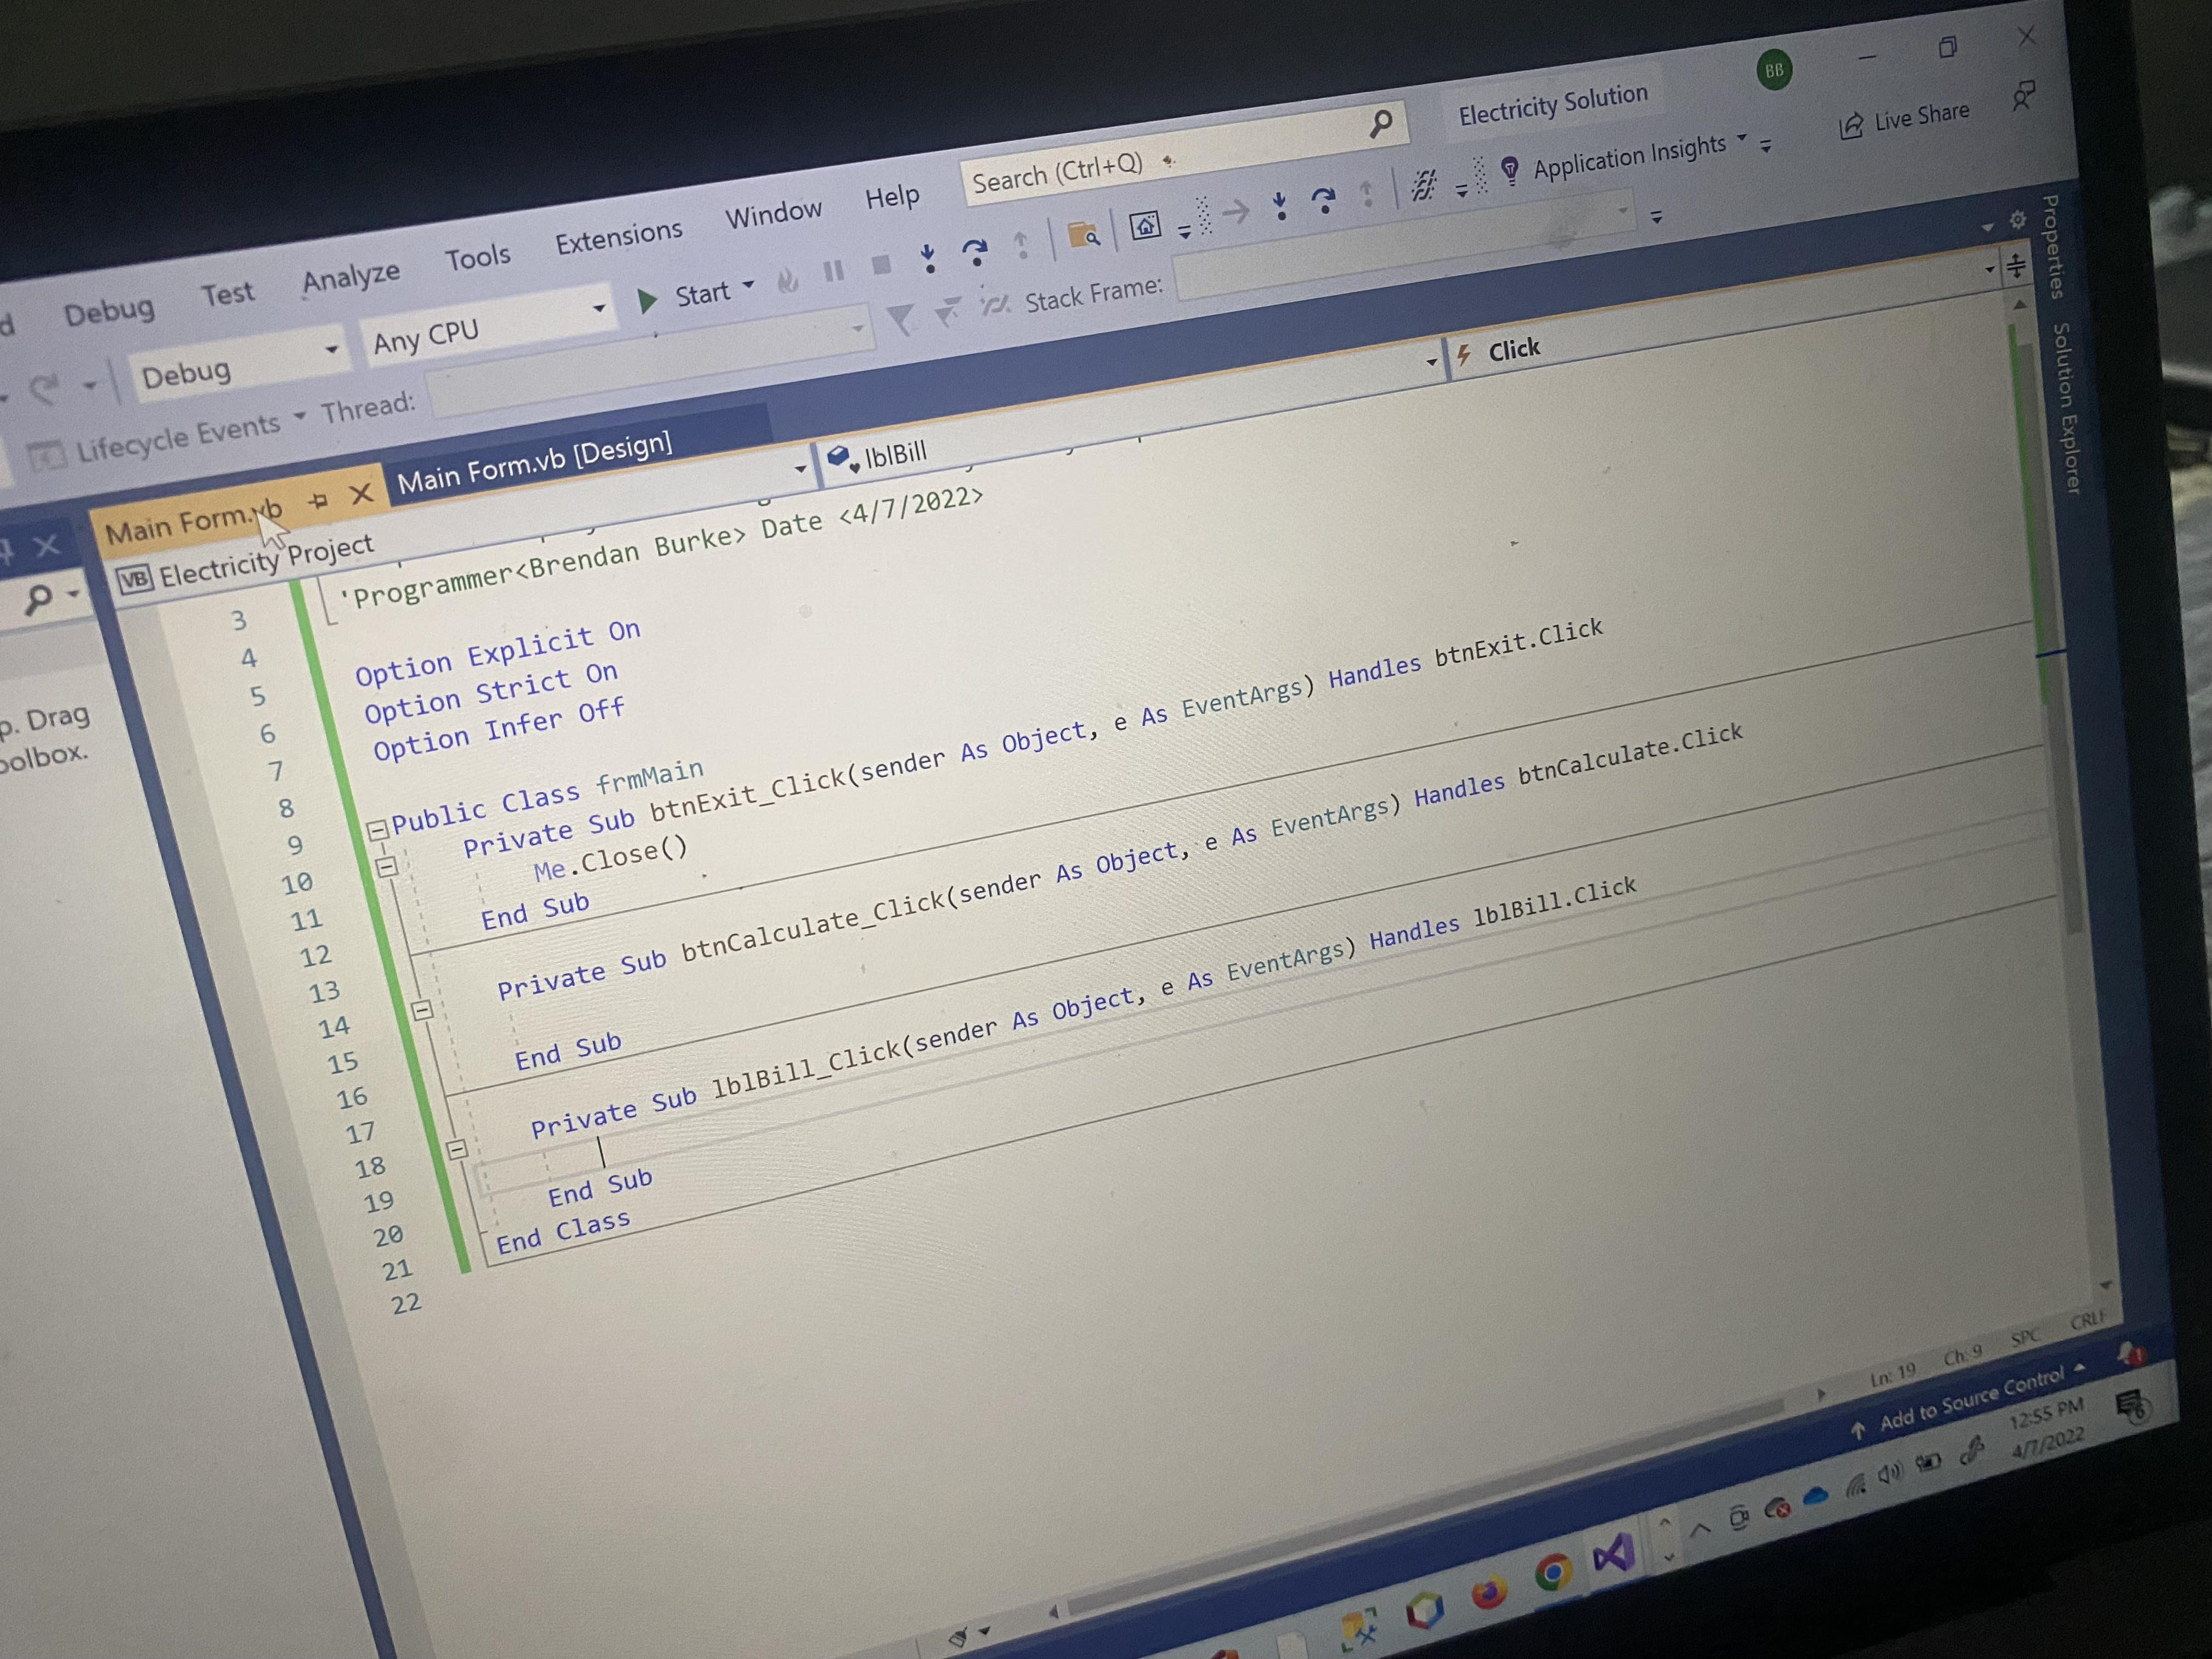Image resolution: width=2212 pixels, height=1659 pixels.
Task: Open the Start button dropdown arrow
Action: 748,285
